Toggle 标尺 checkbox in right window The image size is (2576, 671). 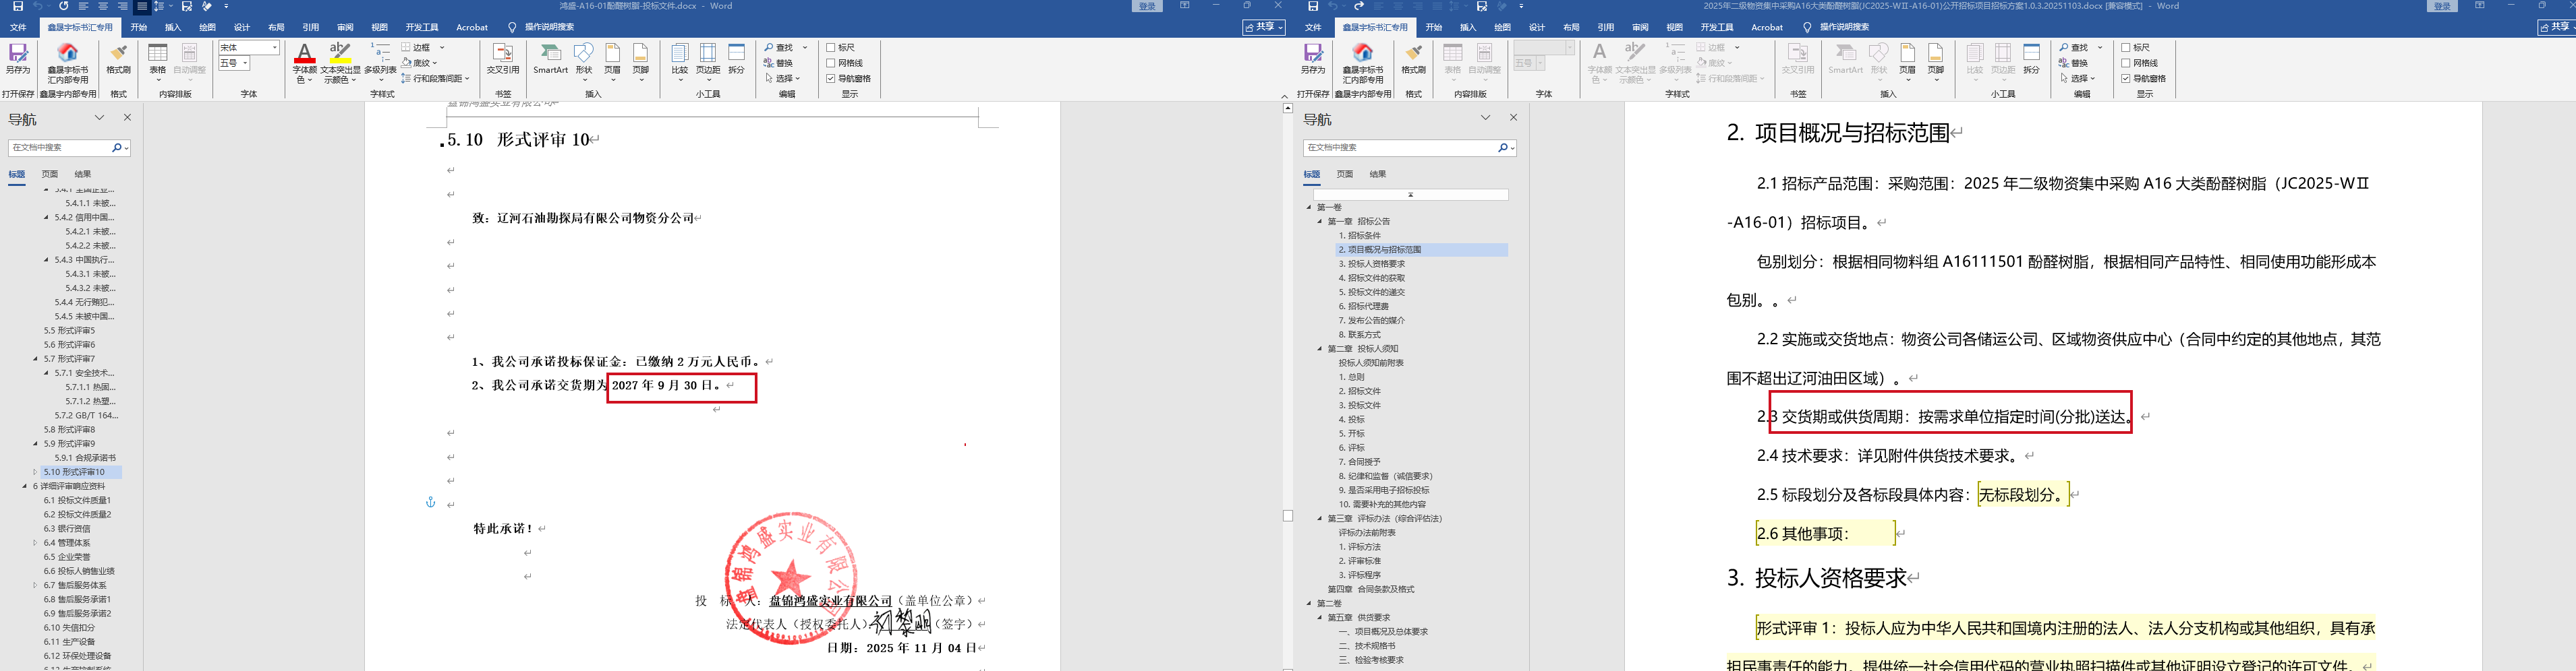tap(2126, 47)
